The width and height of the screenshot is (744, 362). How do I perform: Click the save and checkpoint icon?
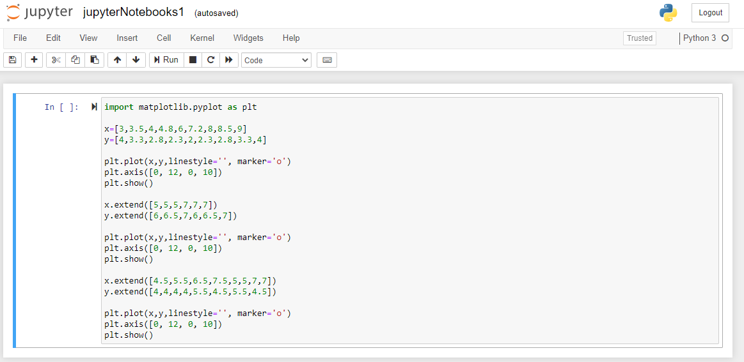(x=12, y=60)
